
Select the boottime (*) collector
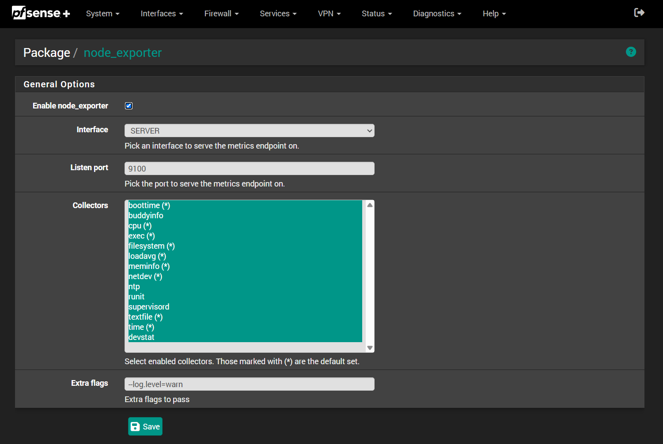[245, 205]
